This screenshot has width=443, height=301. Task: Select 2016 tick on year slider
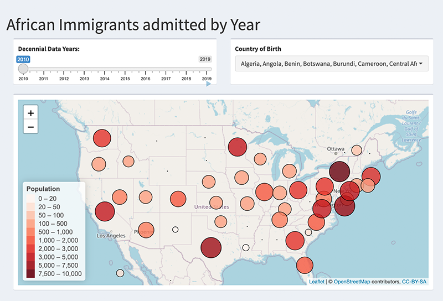(146, 70)
